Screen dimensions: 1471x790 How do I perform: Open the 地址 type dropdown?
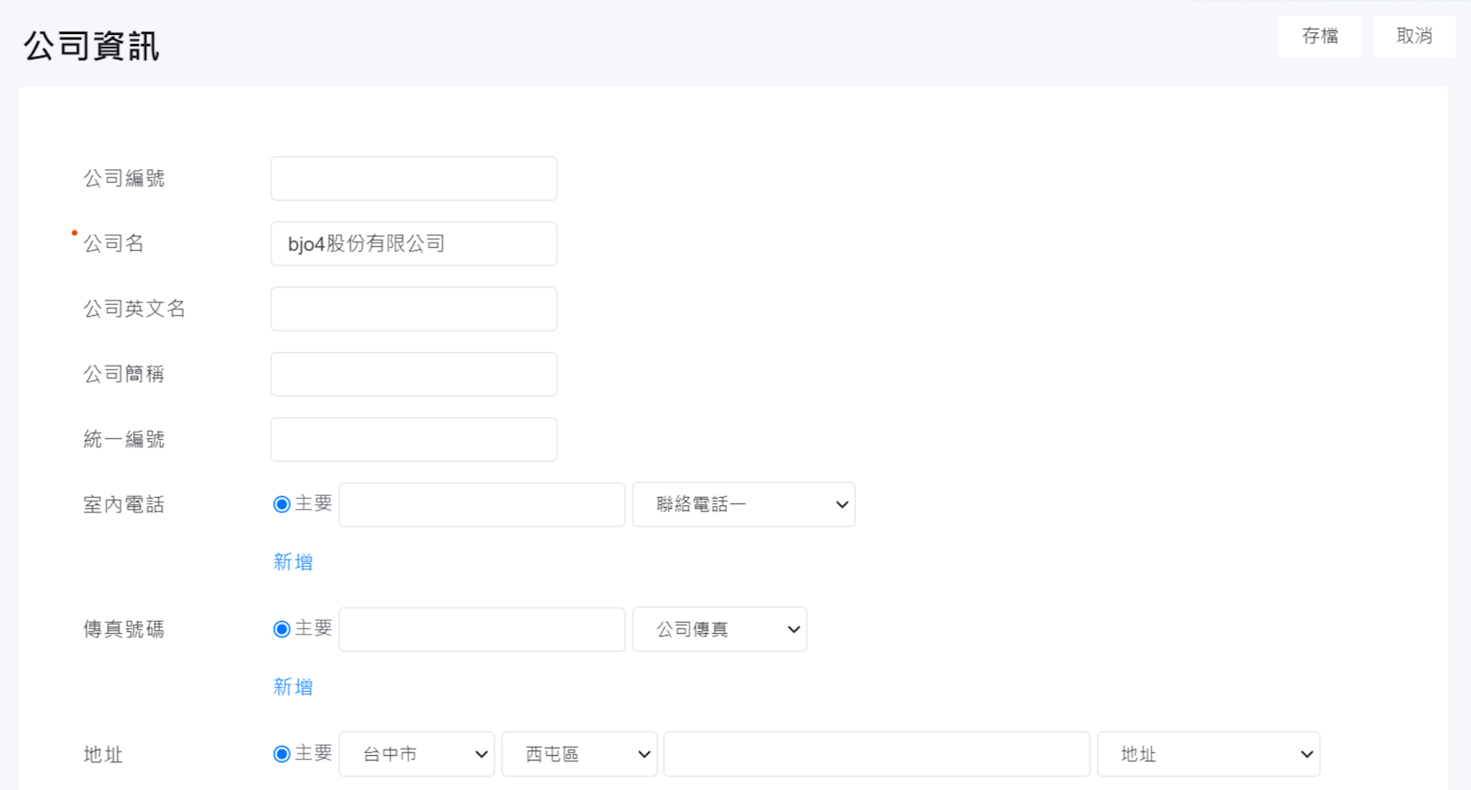pyautogui.click(x=1208, y=754)
